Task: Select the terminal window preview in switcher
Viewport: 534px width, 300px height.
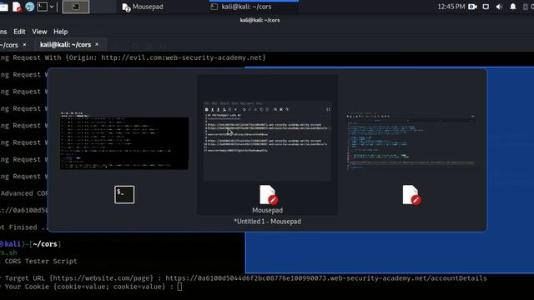Action: [x=124, y=141]
